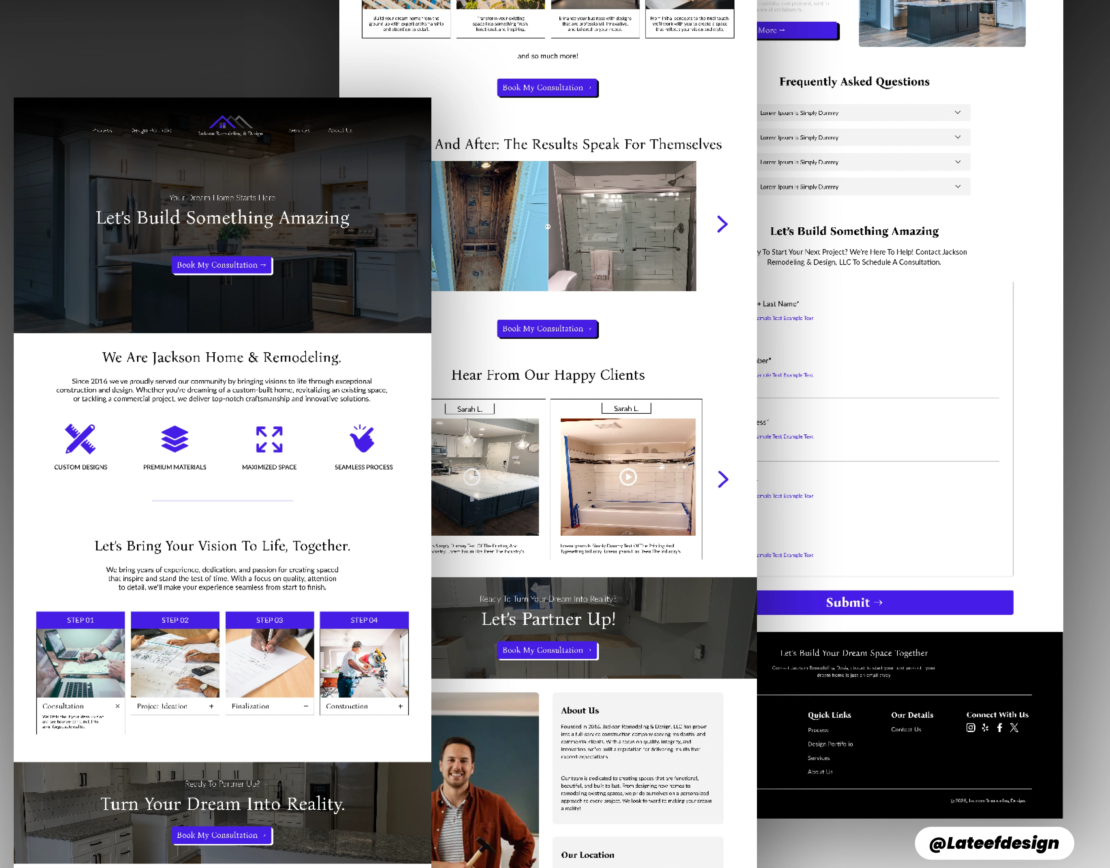
Task: Expand the Project Ideation step
Action: pos(212,706)
